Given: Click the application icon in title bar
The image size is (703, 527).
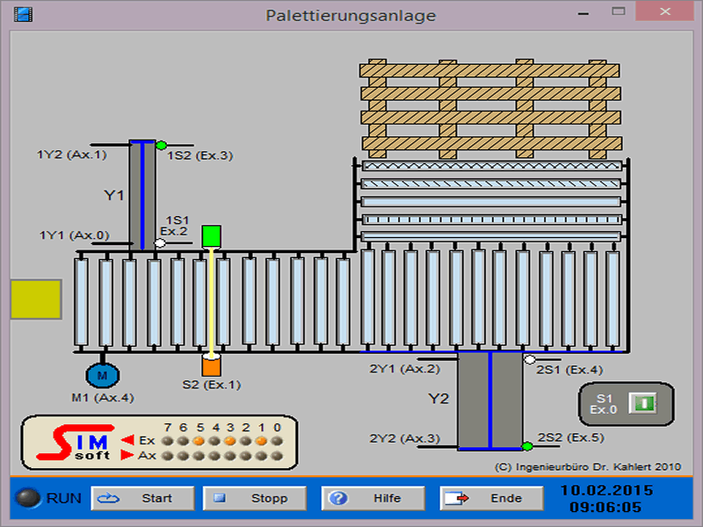Looking at the screenshot, I should coord(23,15).
